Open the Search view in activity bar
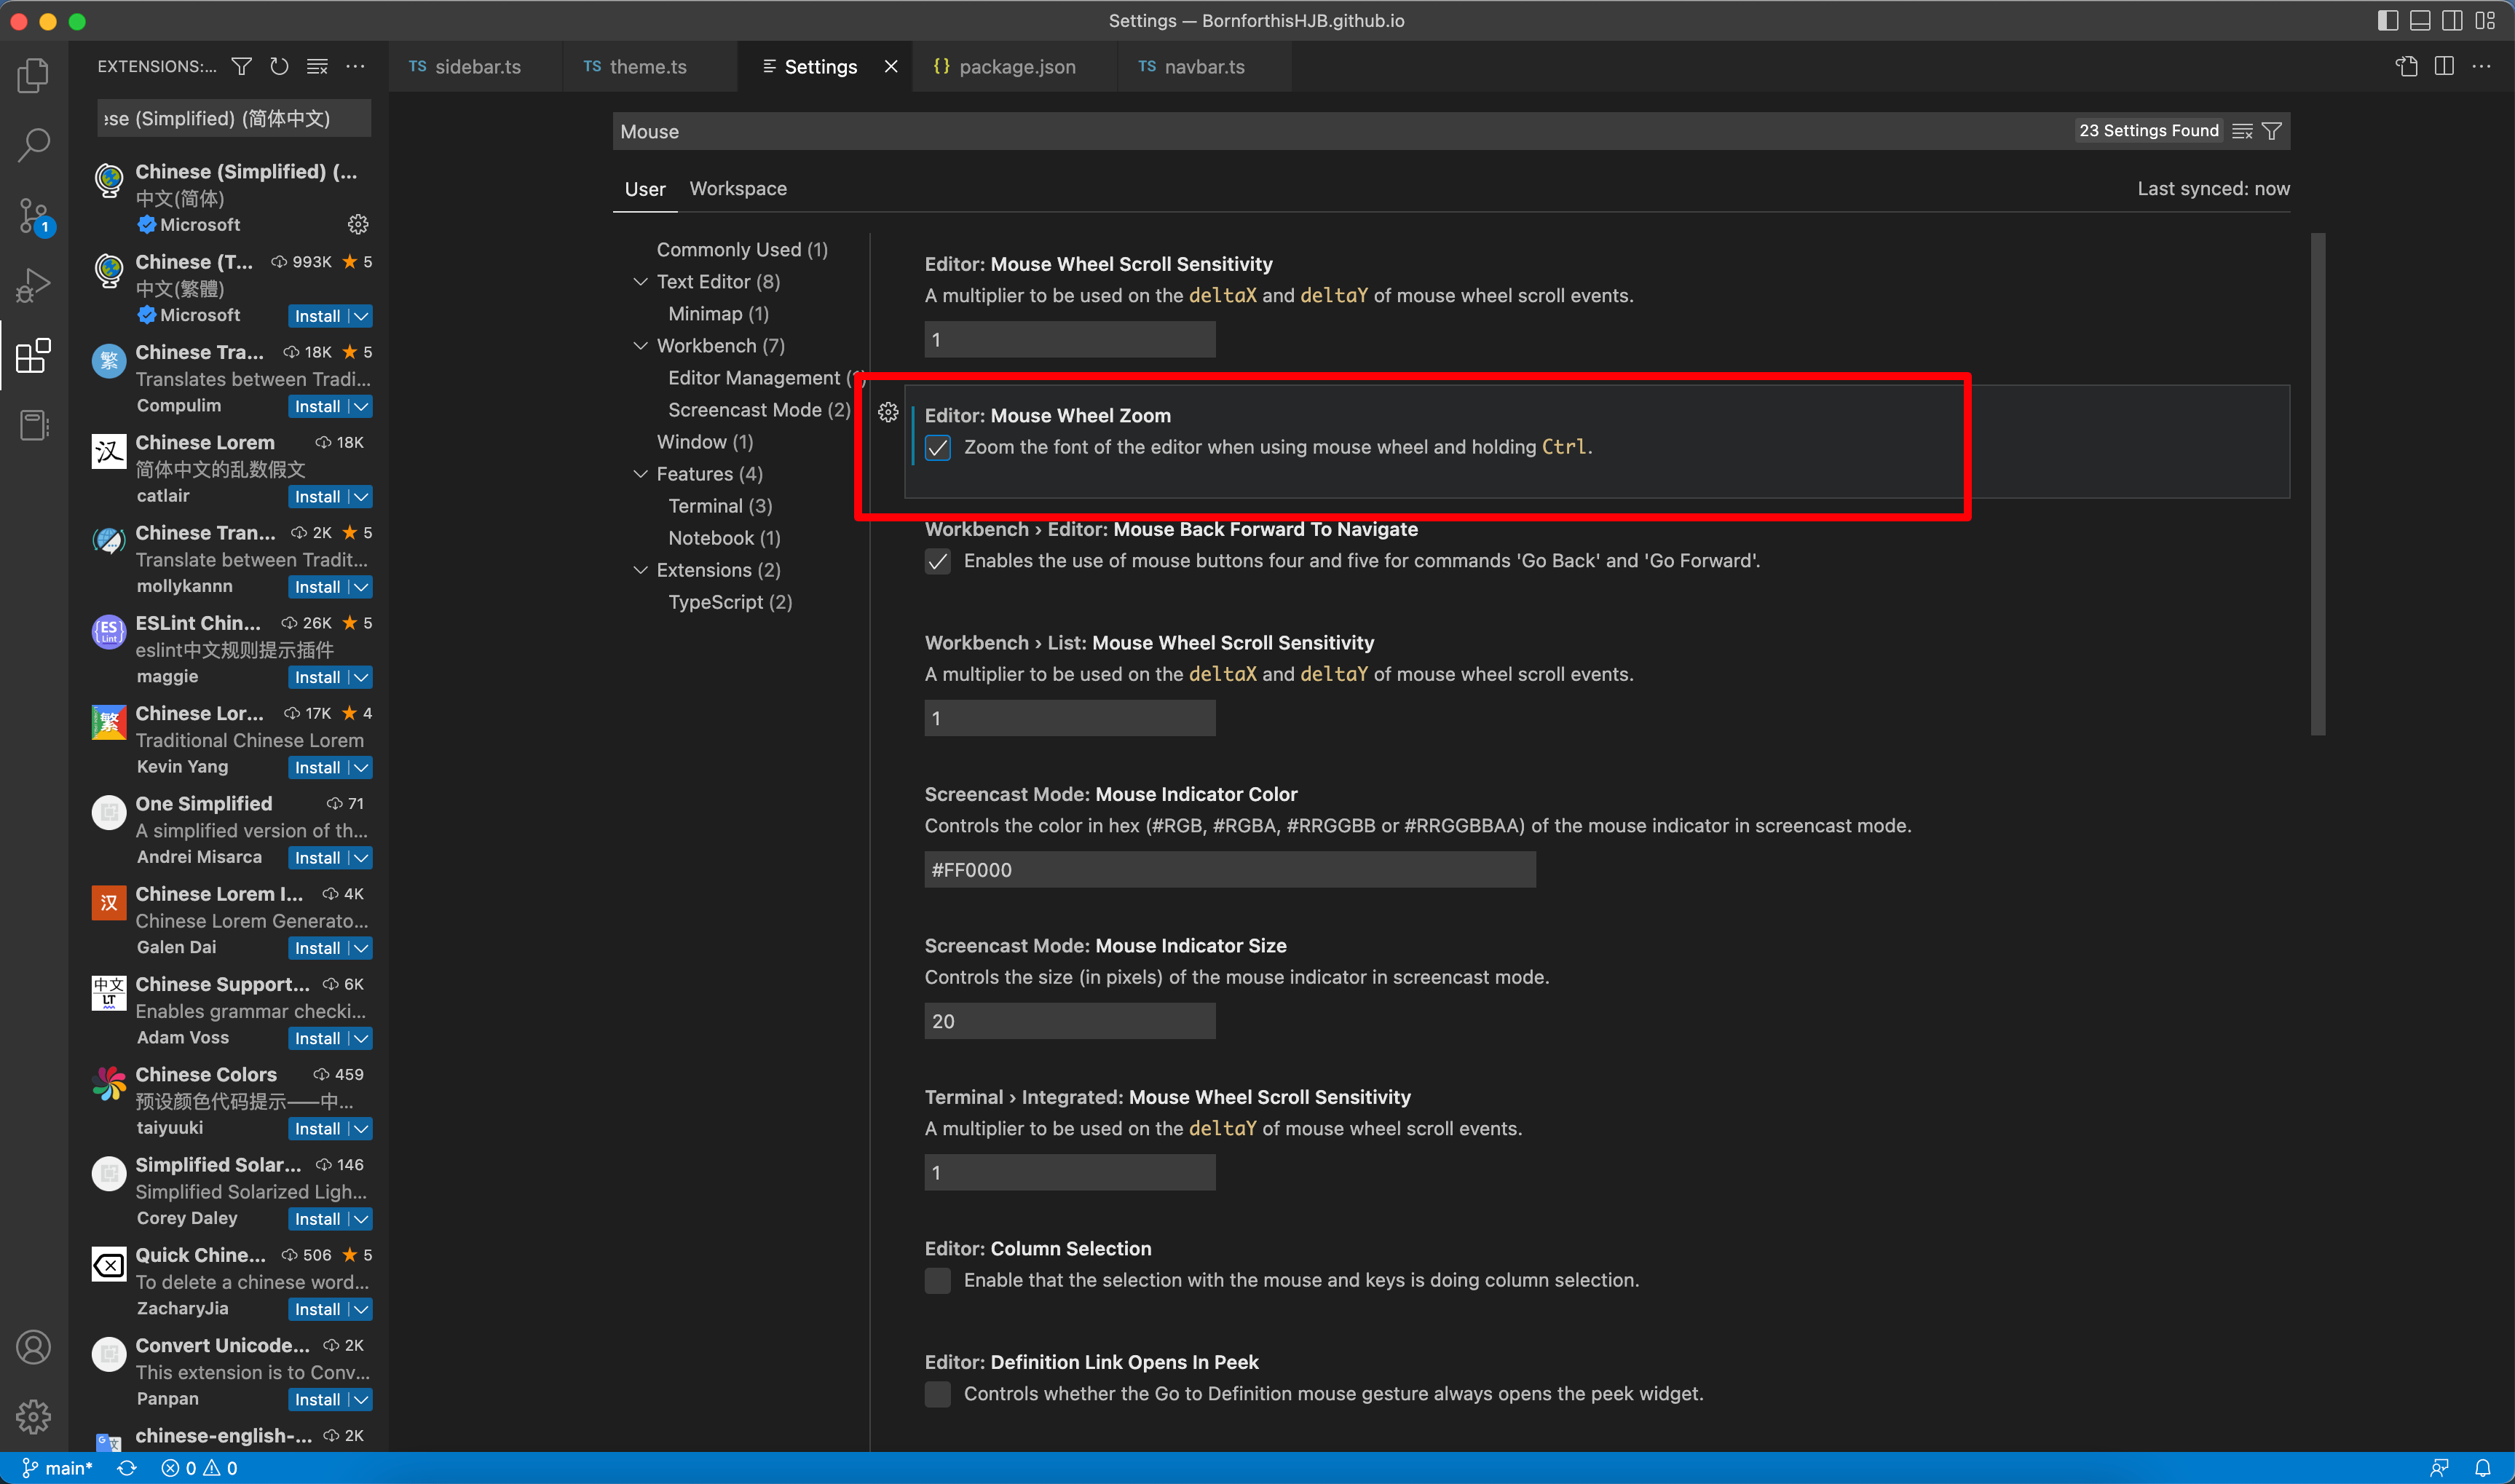Viewport: 2515px width, 1484px height. 33,145
